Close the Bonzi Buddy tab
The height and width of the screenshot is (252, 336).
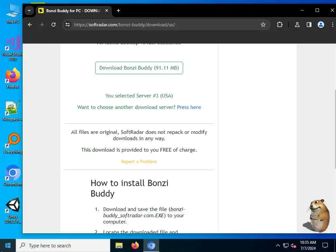107,10
